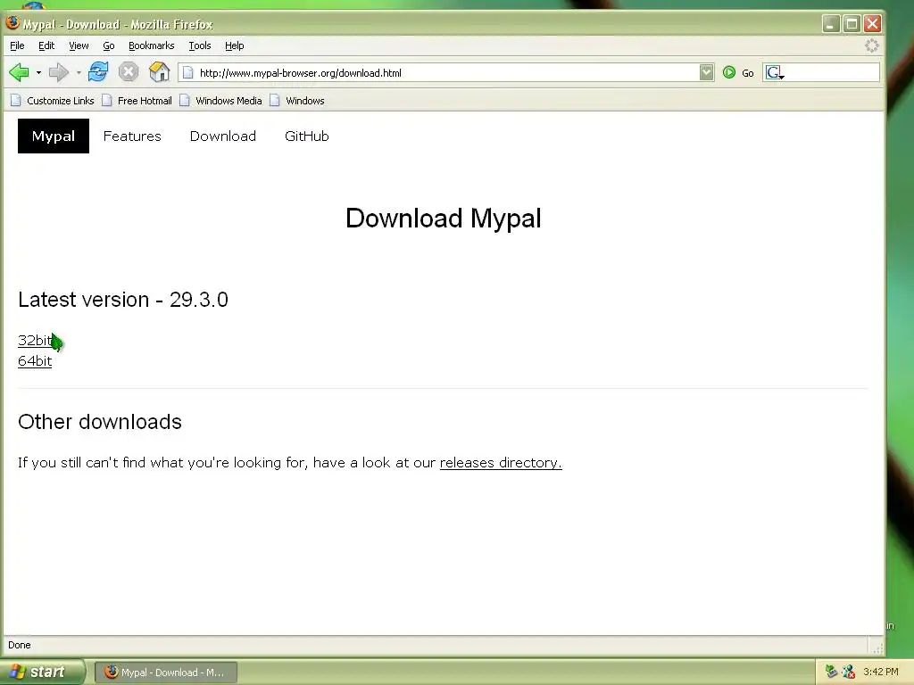Close the Firefox window

click(x=873, y=24)
